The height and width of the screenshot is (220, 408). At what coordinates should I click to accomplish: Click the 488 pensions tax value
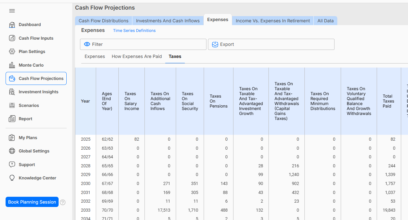tap(224, 210)
